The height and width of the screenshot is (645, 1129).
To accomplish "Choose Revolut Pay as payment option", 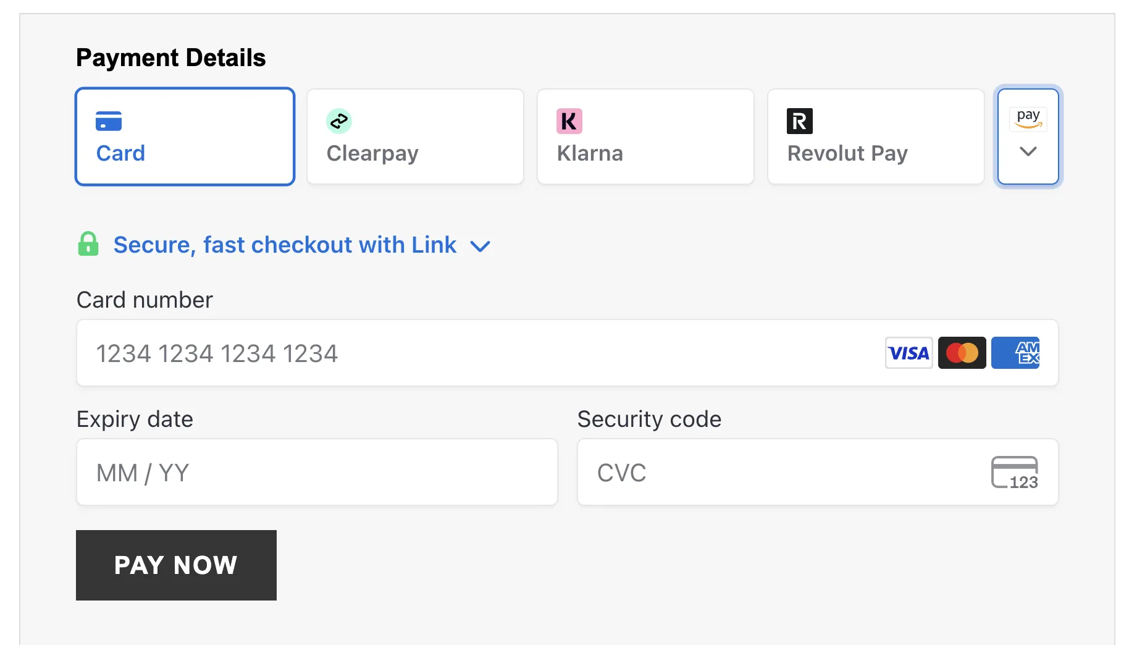I will [875, 137].
